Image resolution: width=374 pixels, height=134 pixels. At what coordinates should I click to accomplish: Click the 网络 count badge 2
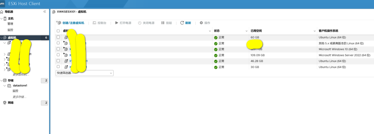(45, 103)
